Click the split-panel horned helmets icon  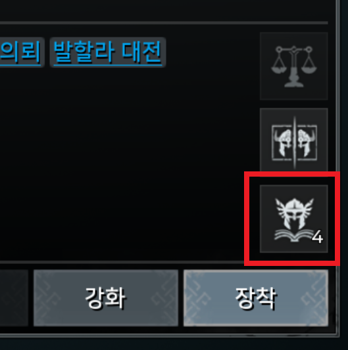pos(294,142)
